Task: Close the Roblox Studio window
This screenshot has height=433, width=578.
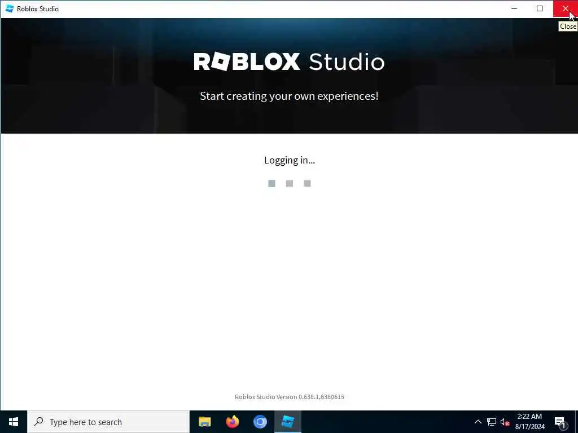Action: tap(565, 8)
